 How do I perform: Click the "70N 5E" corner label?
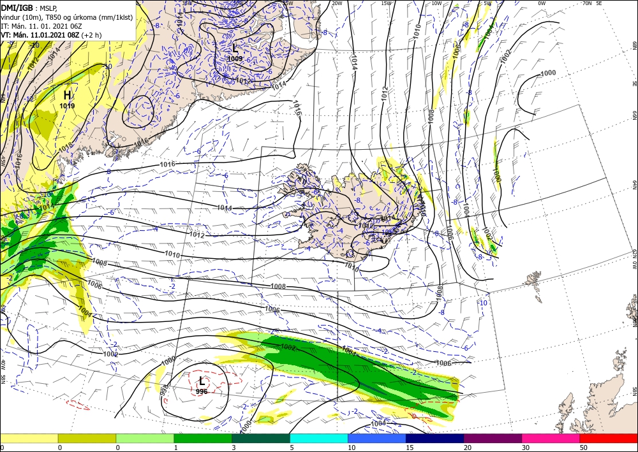pyautogui.click(x=592, y=3)
